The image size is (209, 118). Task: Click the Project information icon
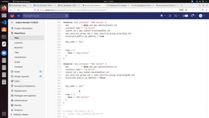(x=12, y=29)
